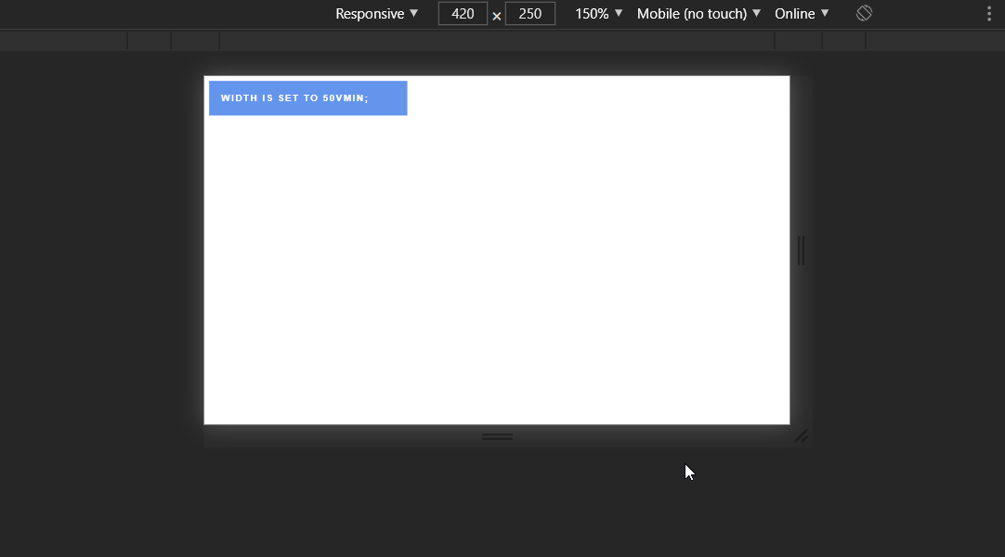Image resolution: width=1005 pixels, height=557 pixels.
Task: Choose the segment just right of the wide center one
Action: point(798,41)
